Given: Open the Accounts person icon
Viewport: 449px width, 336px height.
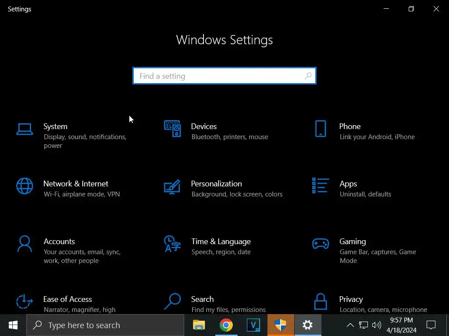Looking at the screenshot, I should [25, 244].
